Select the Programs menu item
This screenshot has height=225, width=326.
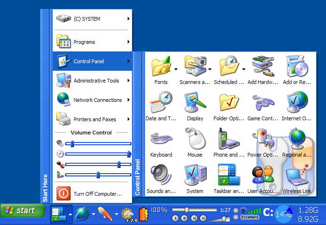pos(92,42)
